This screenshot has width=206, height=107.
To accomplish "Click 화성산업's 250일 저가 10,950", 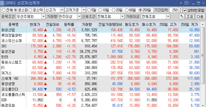I will tap(194, 30).
